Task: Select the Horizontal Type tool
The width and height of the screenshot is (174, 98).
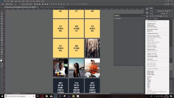Action: tap(2, 45)
